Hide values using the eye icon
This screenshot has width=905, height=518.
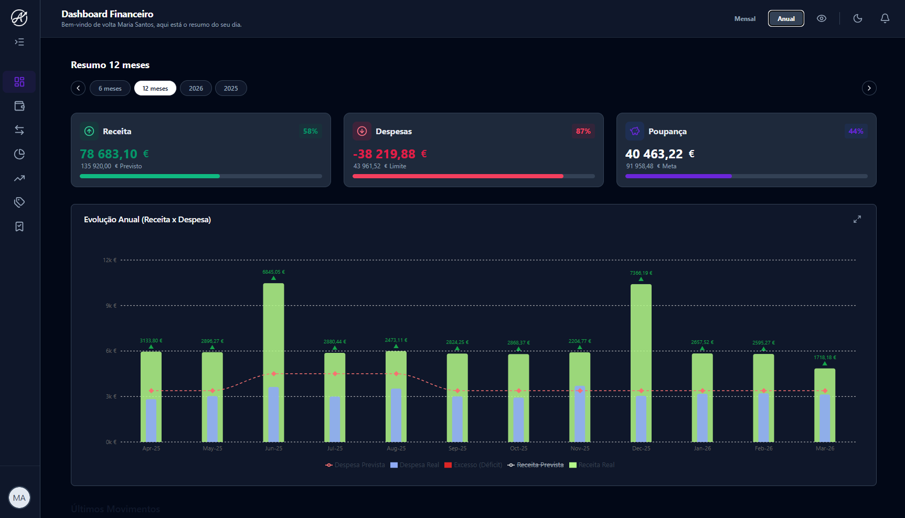(822, 18)
